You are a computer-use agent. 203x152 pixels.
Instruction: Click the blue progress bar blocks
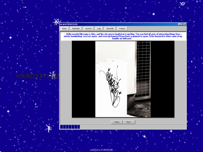(70, 127)
